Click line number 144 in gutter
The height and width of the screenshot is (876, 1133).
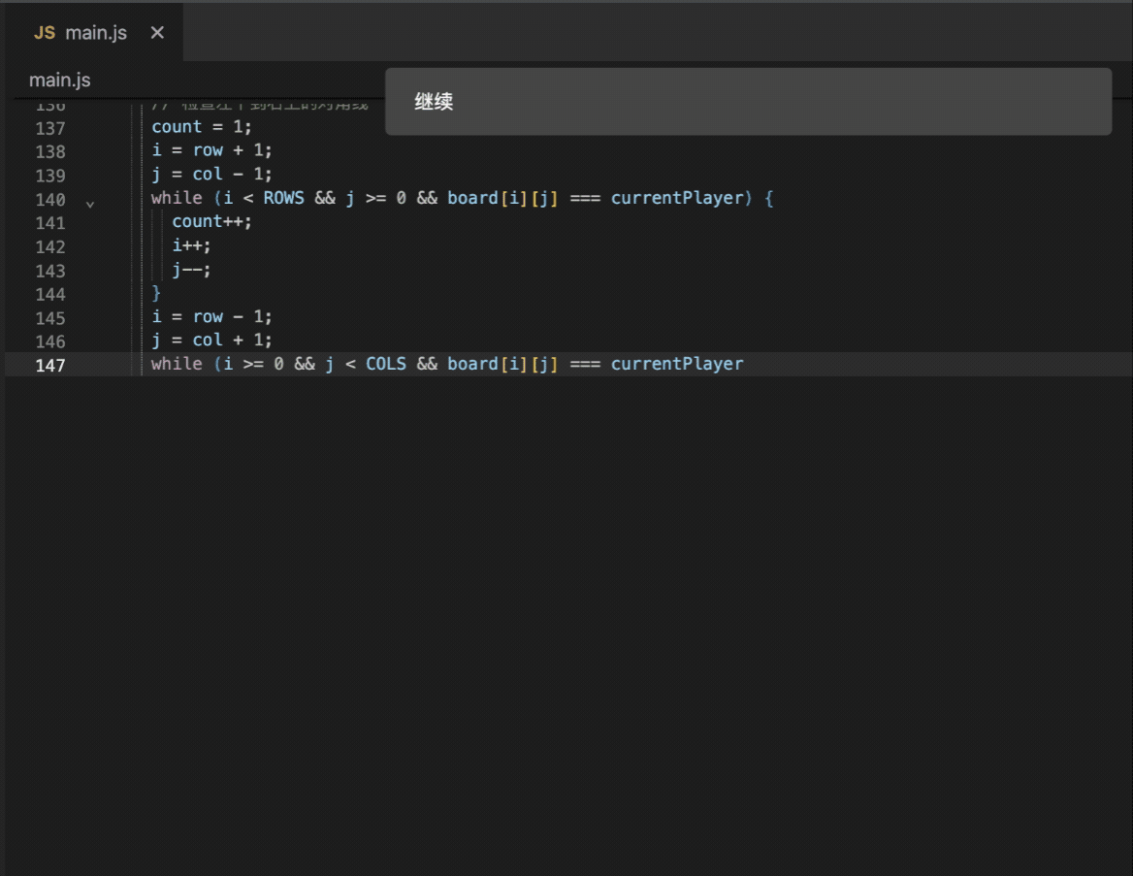49,294
